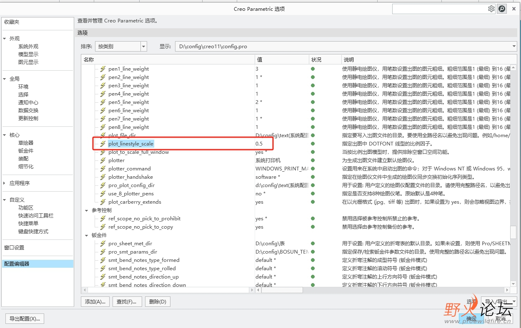521x328 pixels.
Task: Click lightning icon beside pen5_line_weight
Action: [x=103, y=102]
